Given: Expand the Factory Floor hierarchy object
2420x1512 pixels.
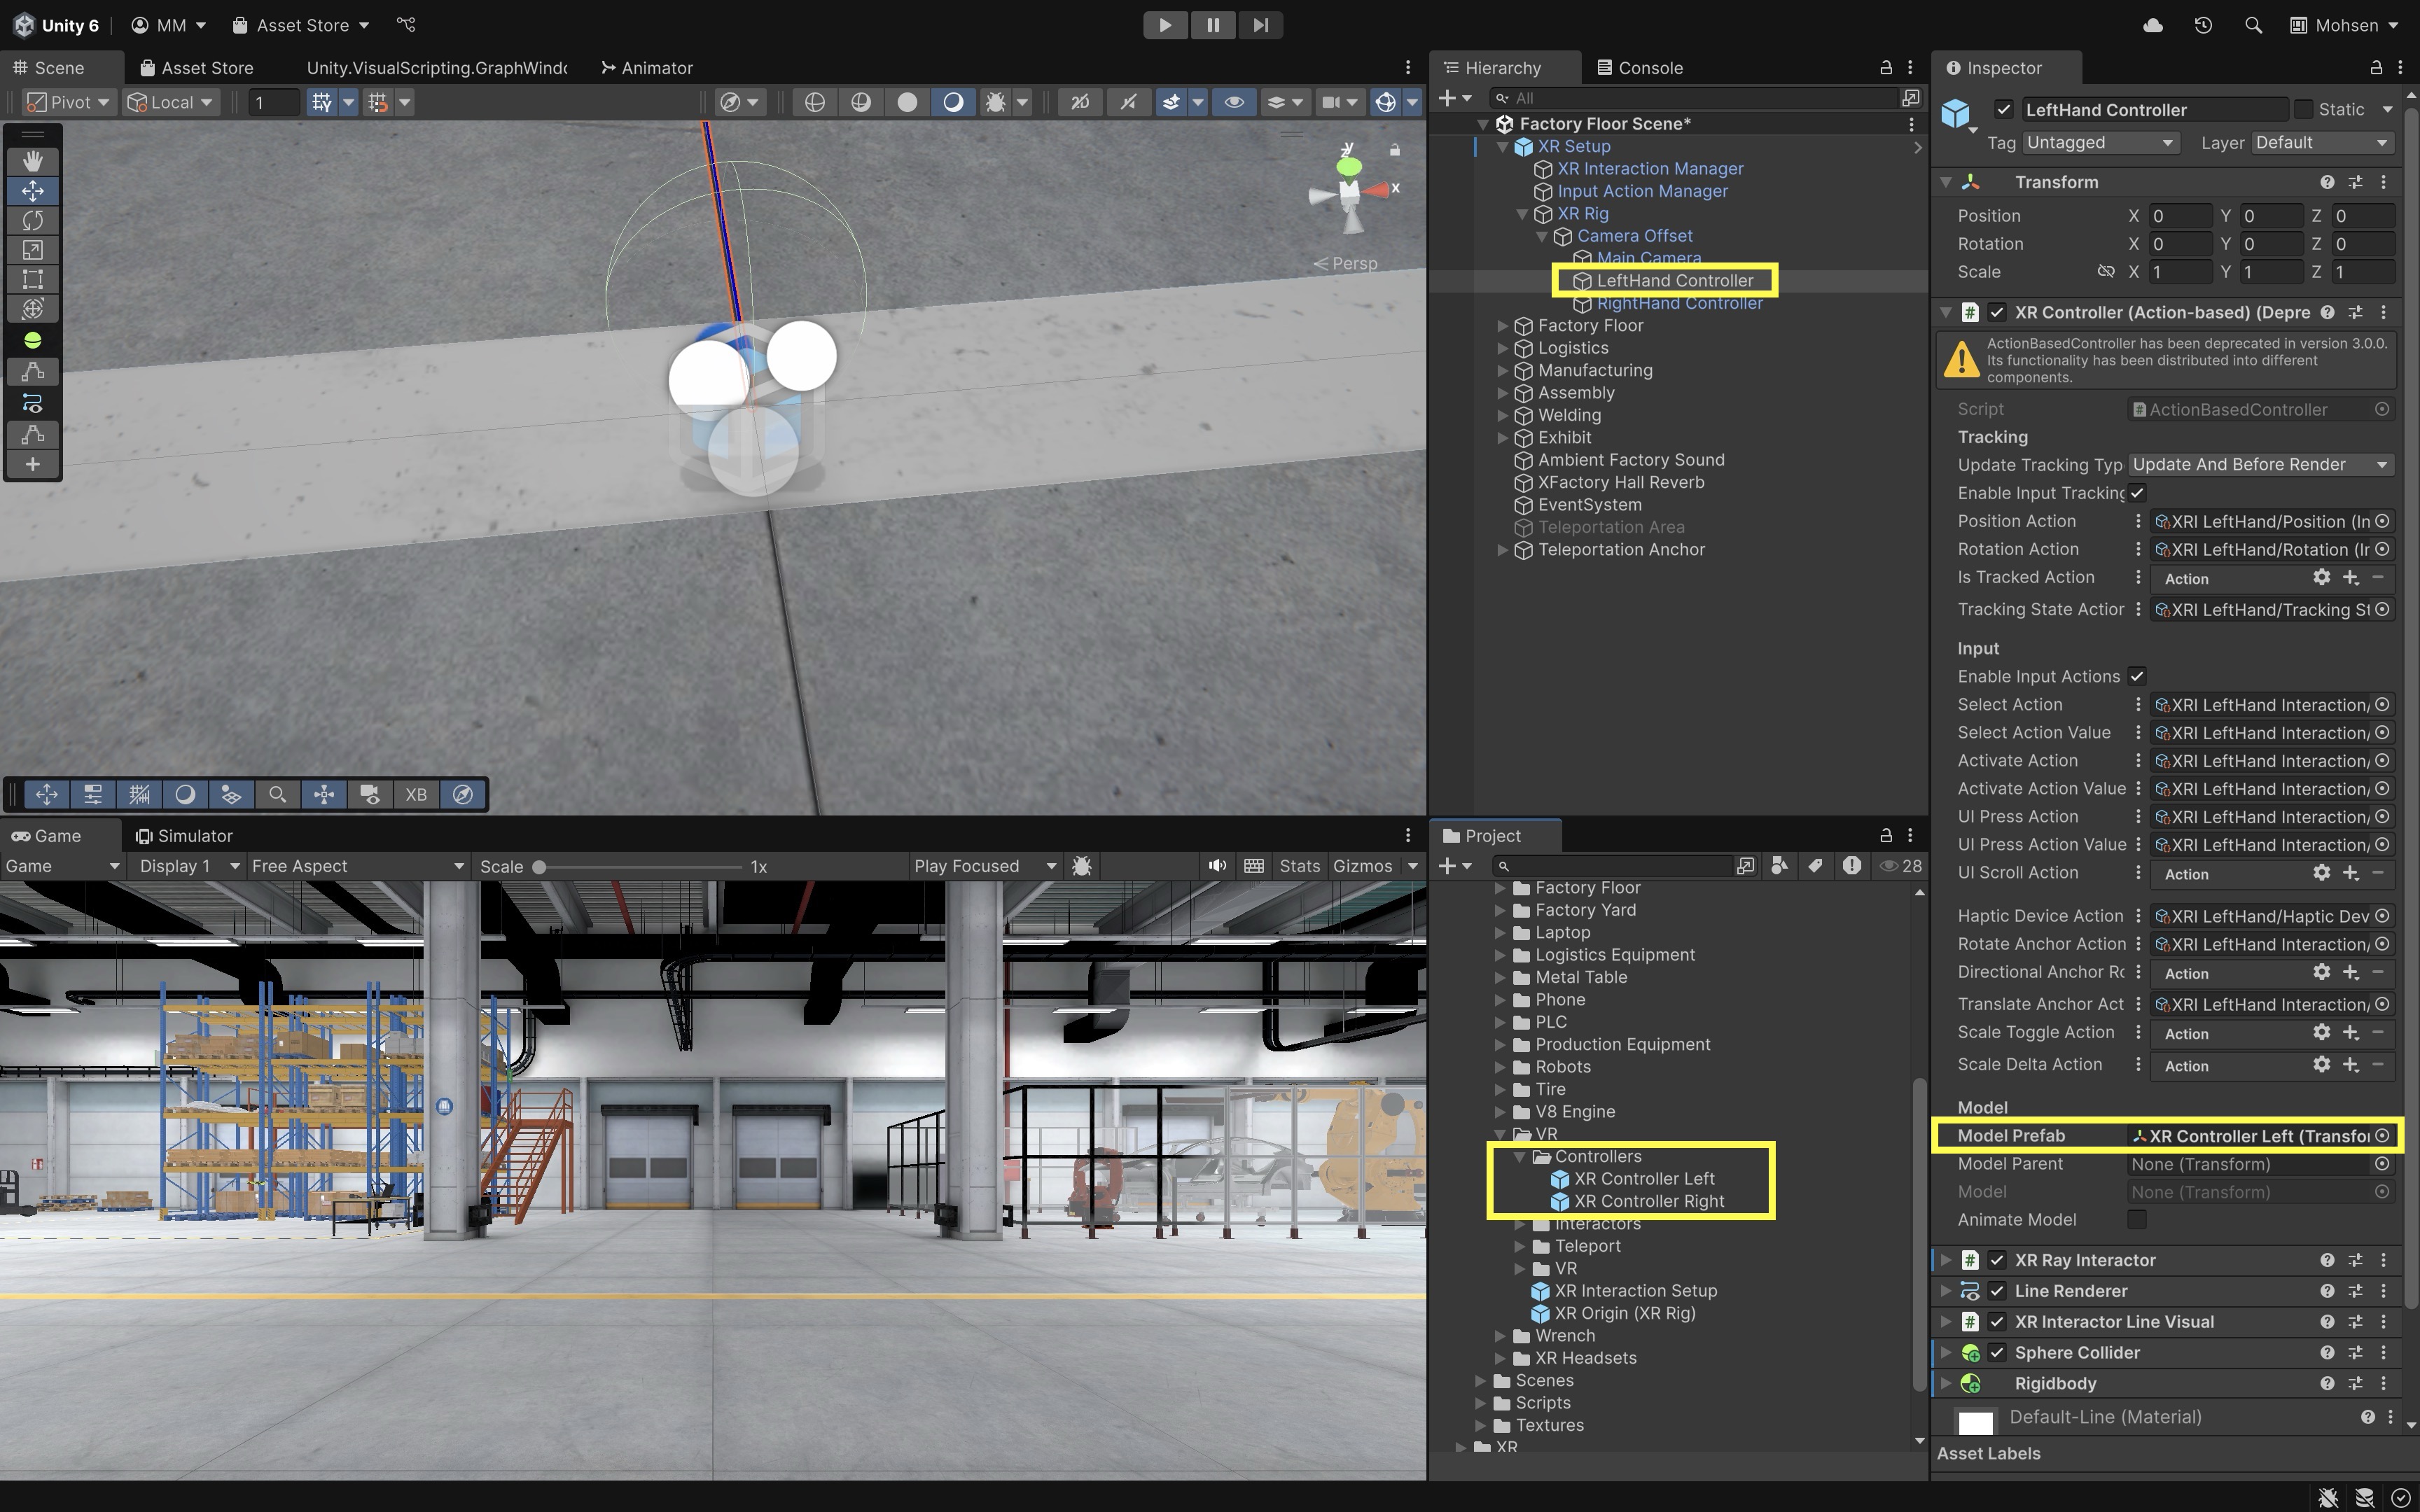Looking at the screenshot, I should [x=1502, y=326].
